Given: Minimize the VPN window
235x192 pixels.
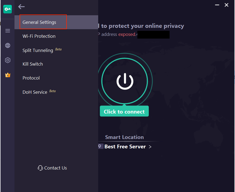Looking at the screenshot, I should (217, 5).
